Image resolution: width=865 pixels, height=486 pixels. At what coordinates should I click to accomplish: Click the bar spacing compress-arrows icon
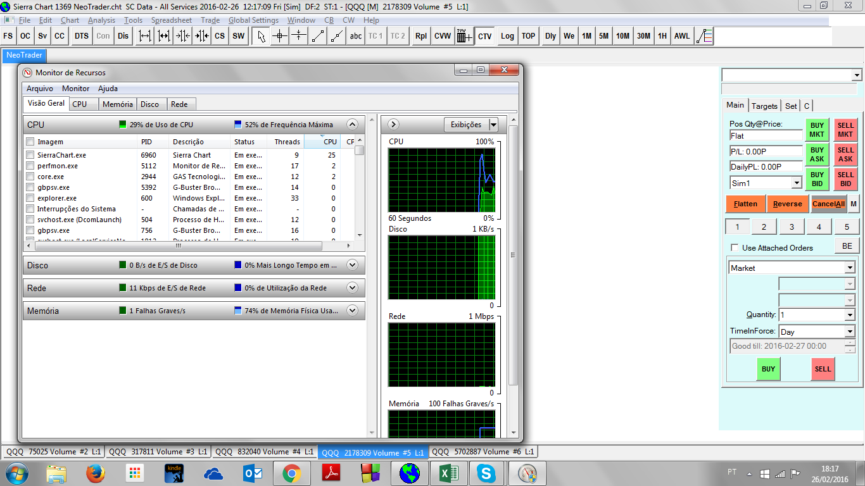(183, 36)
